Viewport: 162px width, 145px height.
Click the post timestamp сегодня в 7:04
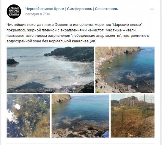click(x=38, y=14)
